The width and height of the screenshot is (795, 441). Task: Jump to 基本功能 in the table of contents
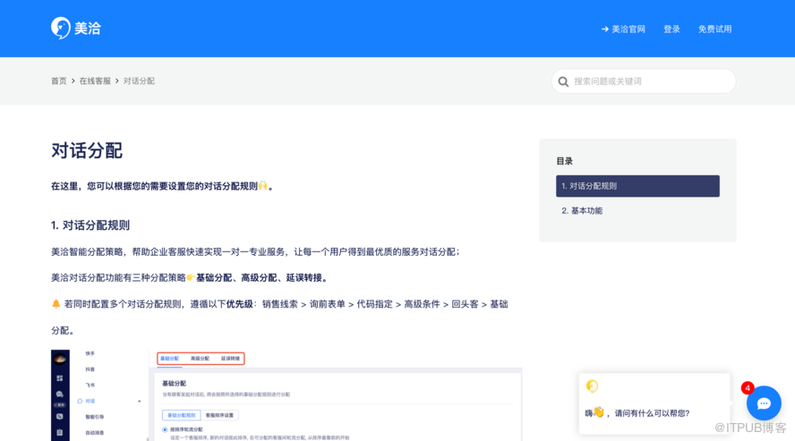[582, 211]
